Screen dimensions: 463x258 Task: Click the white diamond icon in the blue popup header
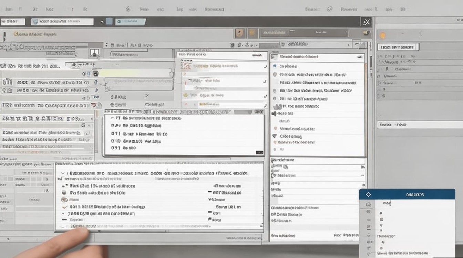click(368, 195)
